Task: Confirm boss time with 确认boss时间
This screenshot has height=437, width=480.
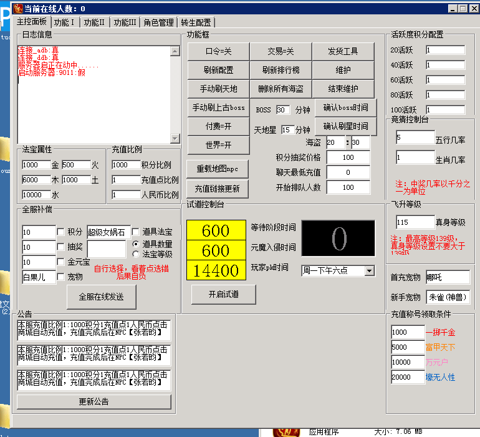Action: pyautogui.click(x=345, y=107)
